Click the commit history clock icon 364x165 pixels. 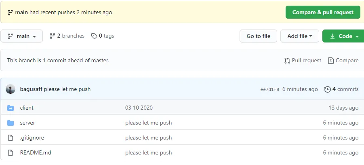point(328,89)
